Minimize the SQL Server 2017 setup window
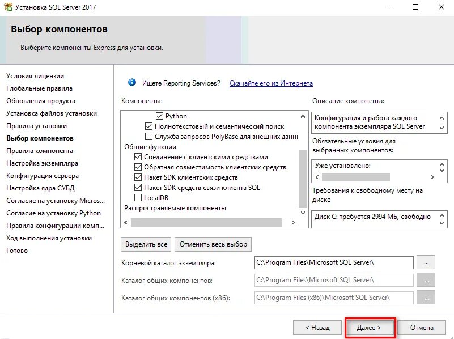This screenshot has height=339, width=454. coord(390,7)
